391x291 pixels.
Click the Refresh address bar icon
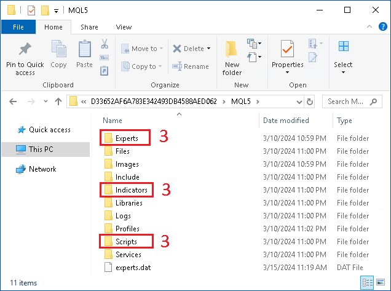click(309, 102)
